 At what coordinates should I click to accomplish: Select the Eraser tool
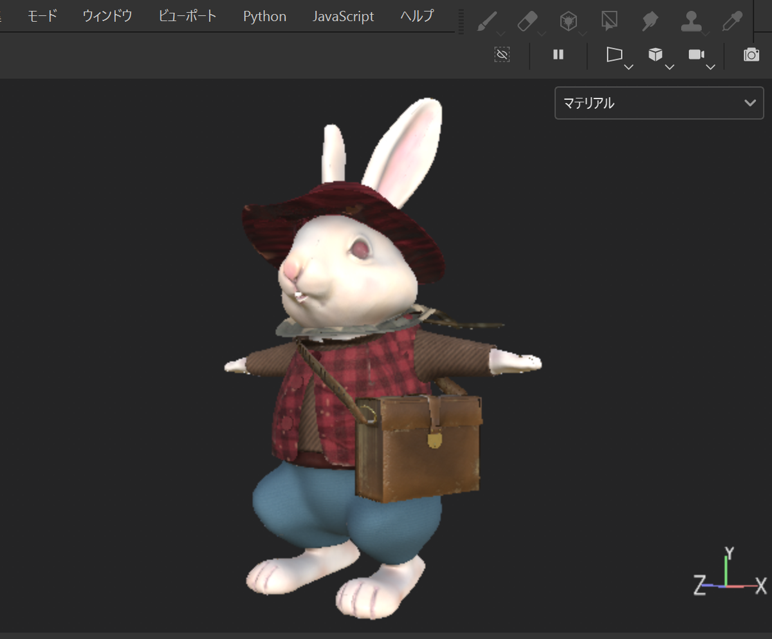tap(528, 21)
